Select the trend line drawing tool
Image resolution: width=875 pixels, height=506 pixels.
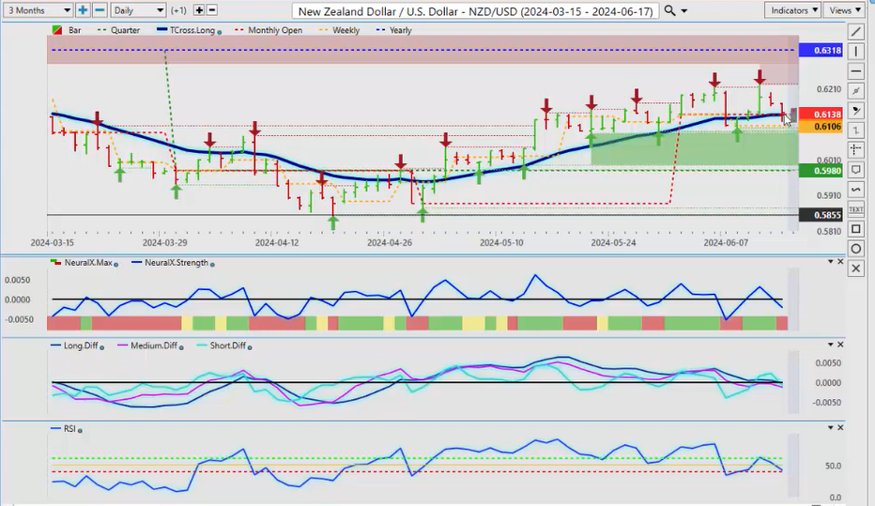tap(855, 31)
